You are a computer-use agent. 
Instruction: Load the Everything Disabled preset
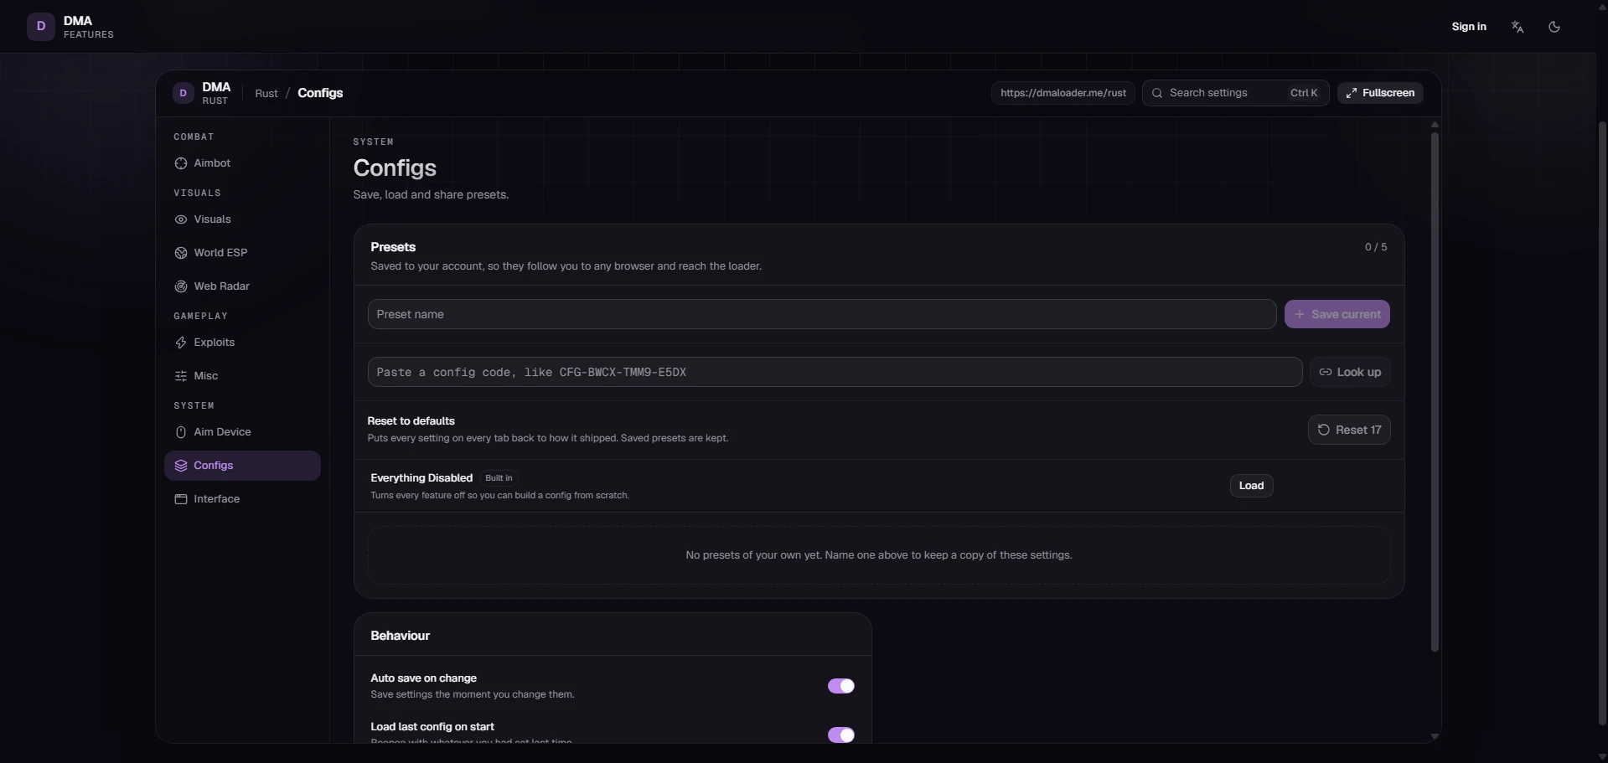click(x=1251, y=486)
